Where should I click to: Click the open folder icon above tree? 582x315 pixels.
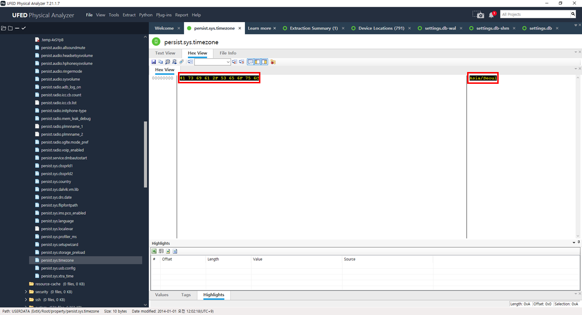(3, 28)
